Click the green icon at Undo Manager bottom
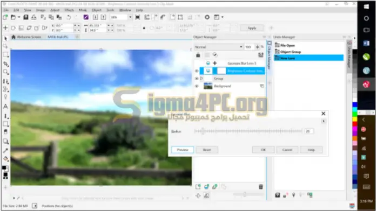 310,195
